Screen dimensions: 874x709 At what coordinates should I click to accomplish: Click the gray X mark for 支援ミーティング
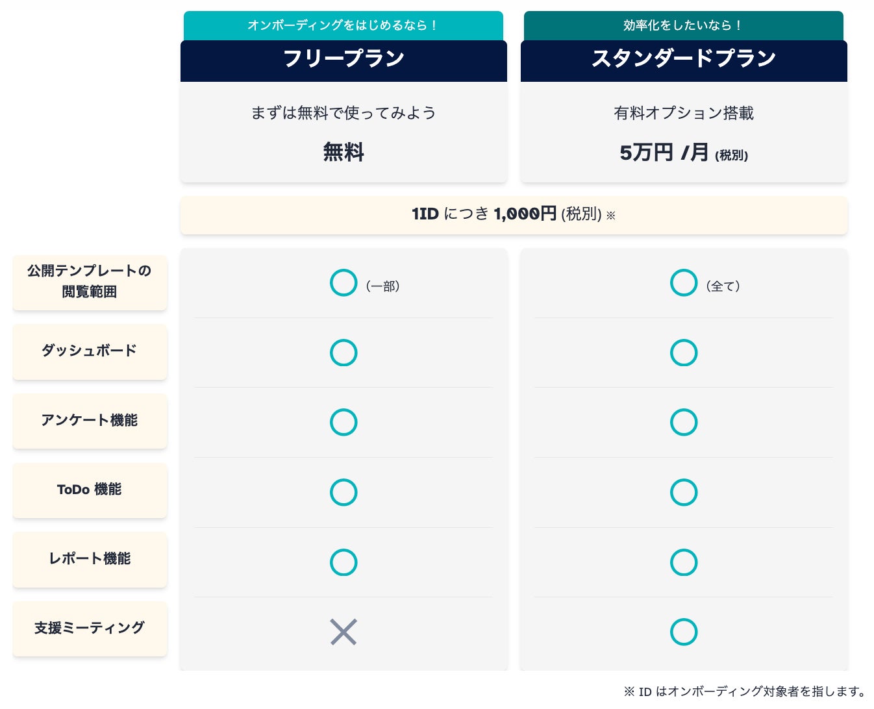[343, 632]
